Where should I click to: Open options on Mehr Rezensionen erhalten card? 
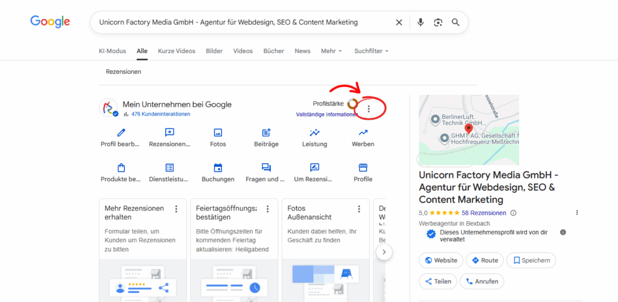(x=176, y=209)
